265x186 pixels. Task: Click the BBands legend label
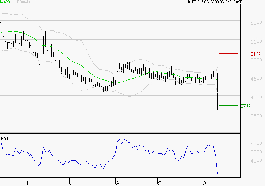click(24, 2)
